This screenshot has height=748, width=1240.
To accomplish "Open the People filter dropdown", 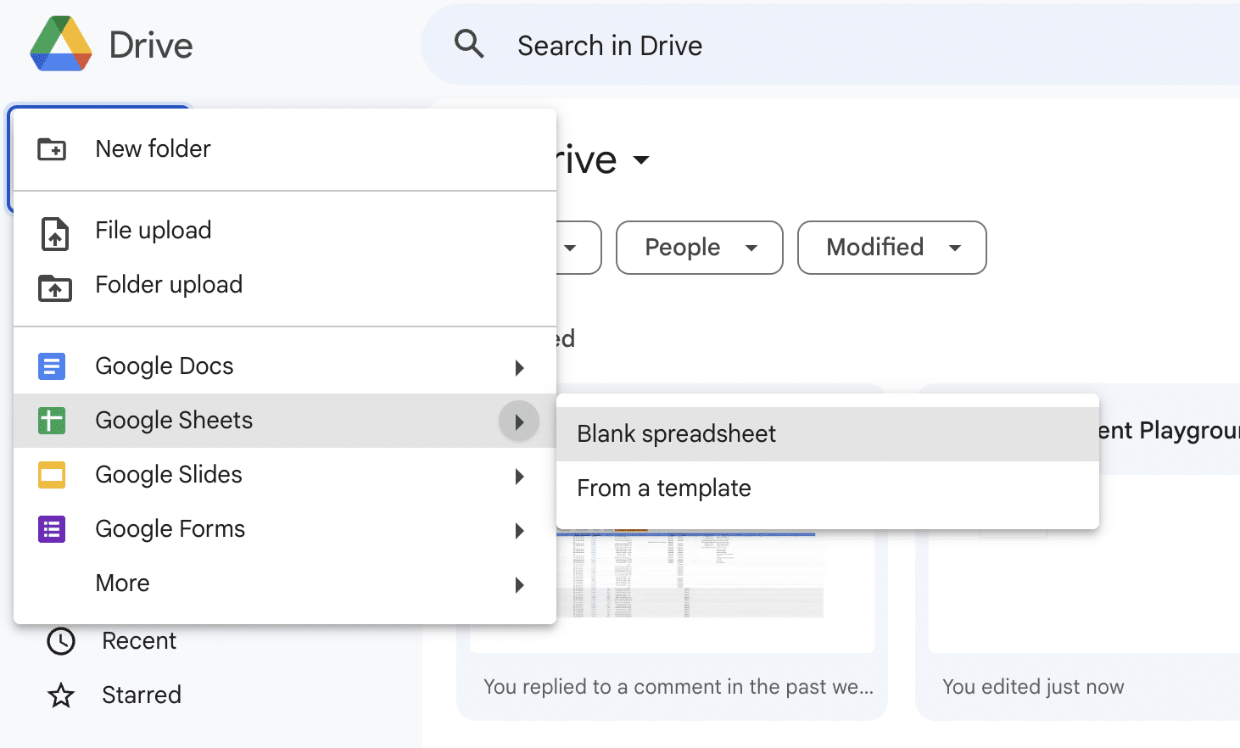I will point(699,248).
